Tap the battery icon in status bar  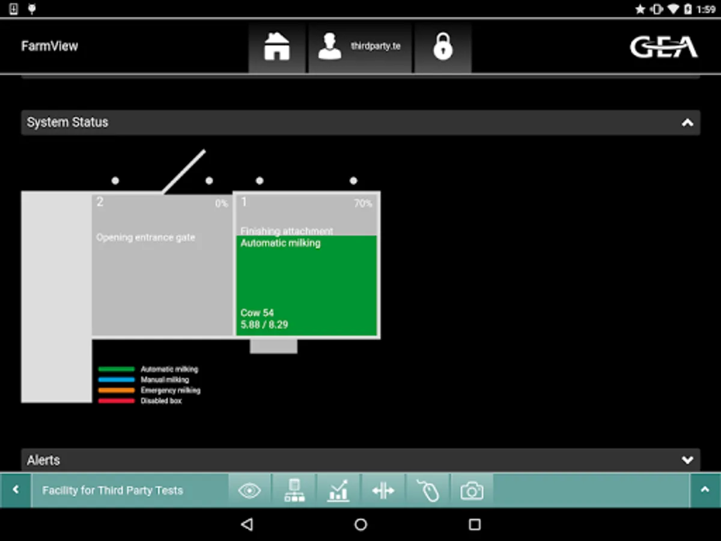click(687, 9)
